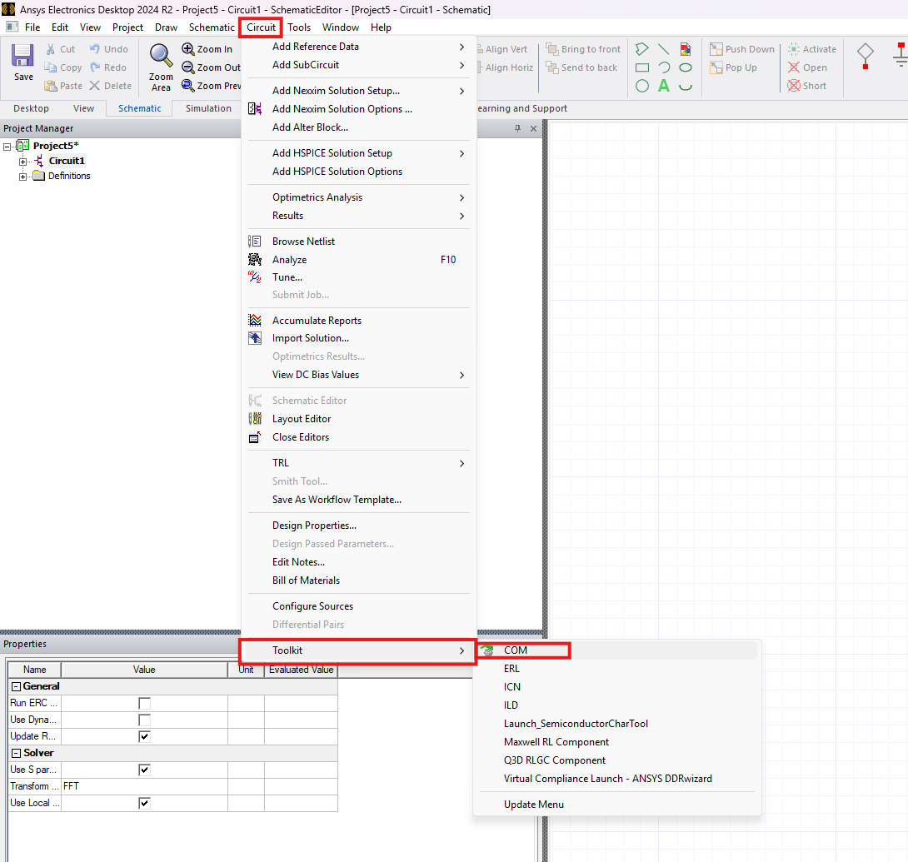Click the Zoom In magnifier icon

(x=188, y=49)
